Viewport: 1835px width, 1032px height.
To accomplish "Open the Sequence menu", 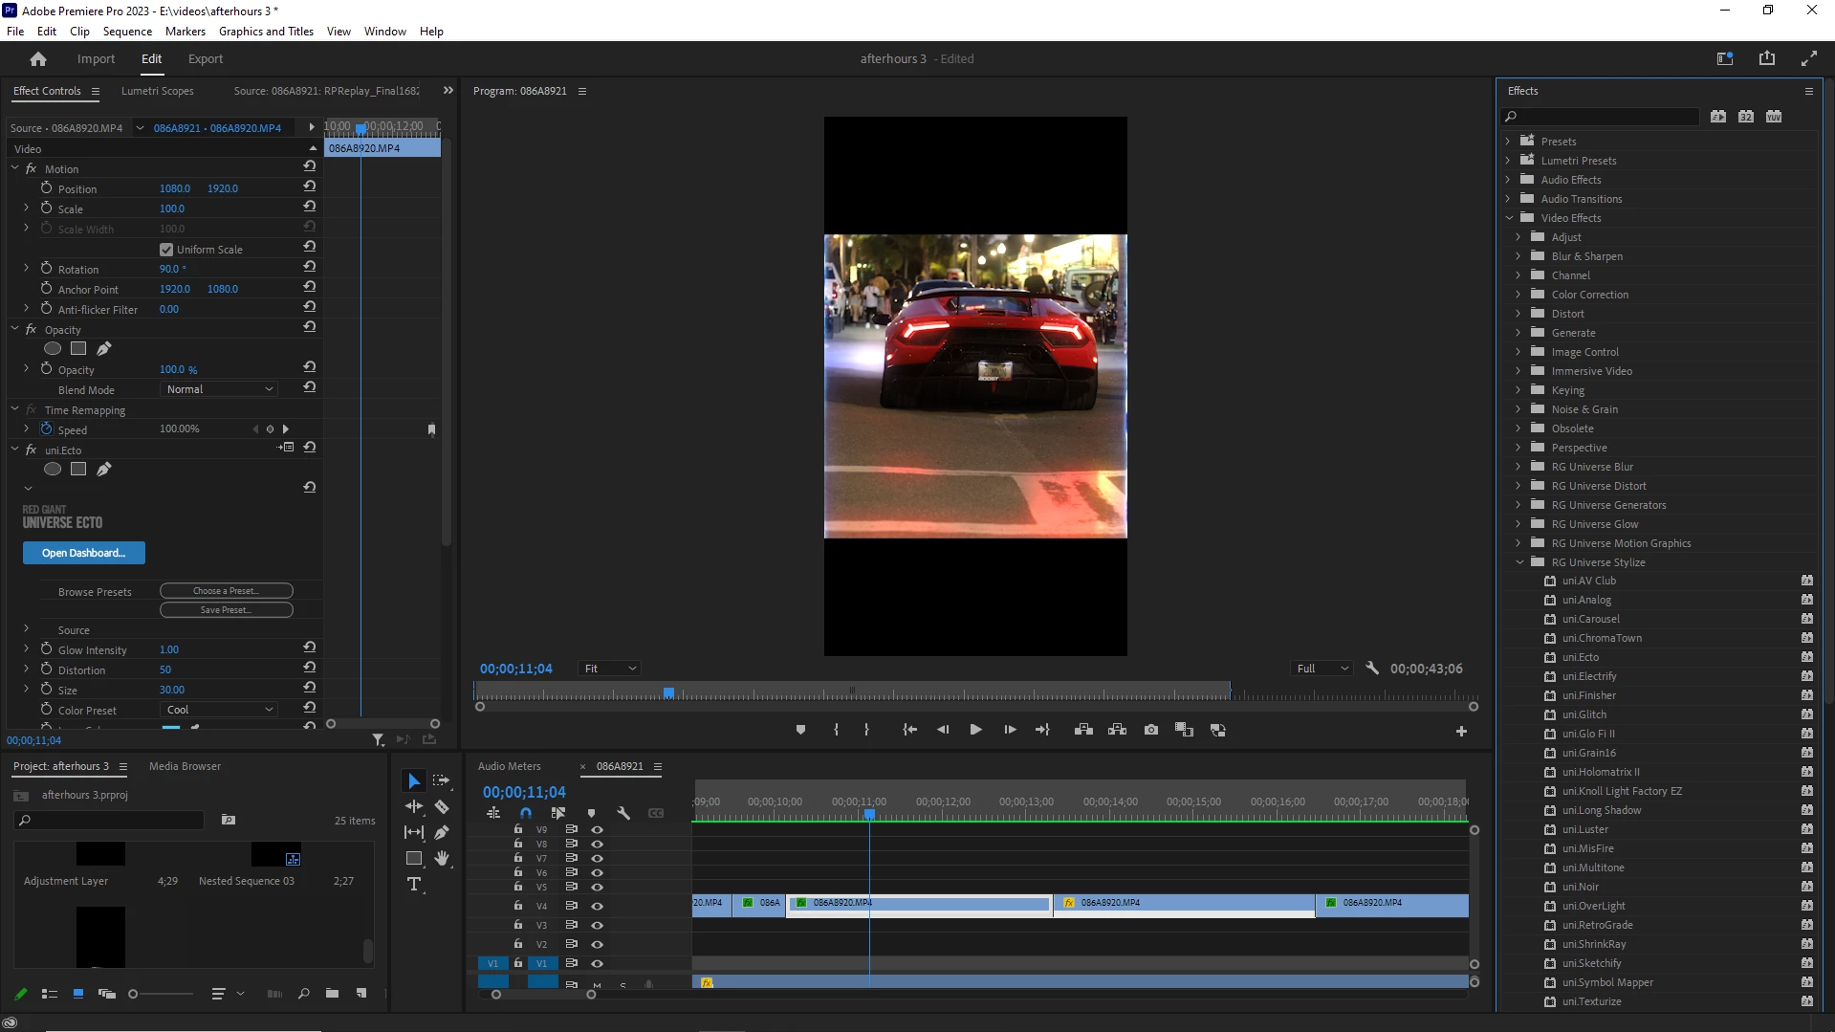I will click(127, 31).
